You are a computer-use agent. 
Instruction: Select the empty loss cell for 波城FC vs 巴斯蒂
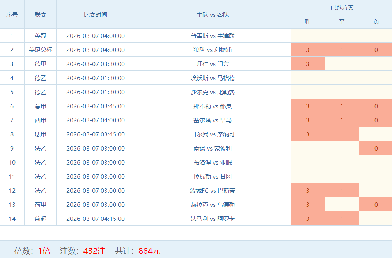coord(376,190)
